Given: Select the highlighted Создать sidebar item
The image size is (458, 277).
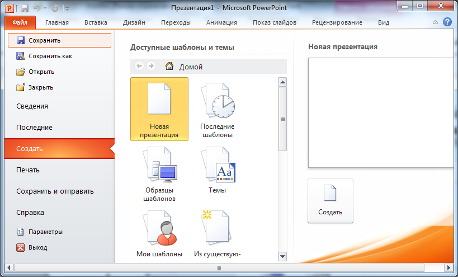Looking at the screenshot, I should coord(60,149).
